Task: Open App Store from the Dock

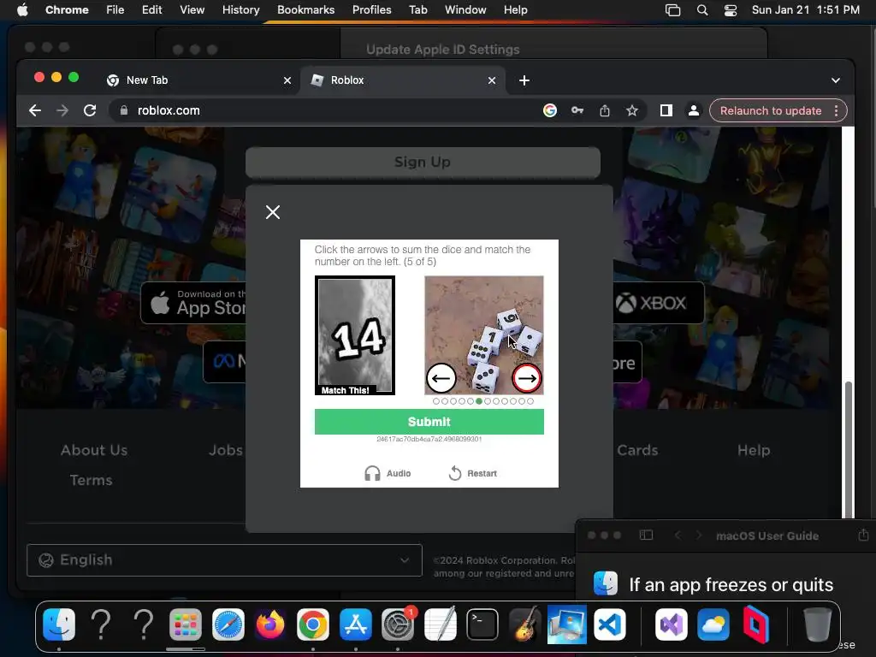Action: point(355,624)
